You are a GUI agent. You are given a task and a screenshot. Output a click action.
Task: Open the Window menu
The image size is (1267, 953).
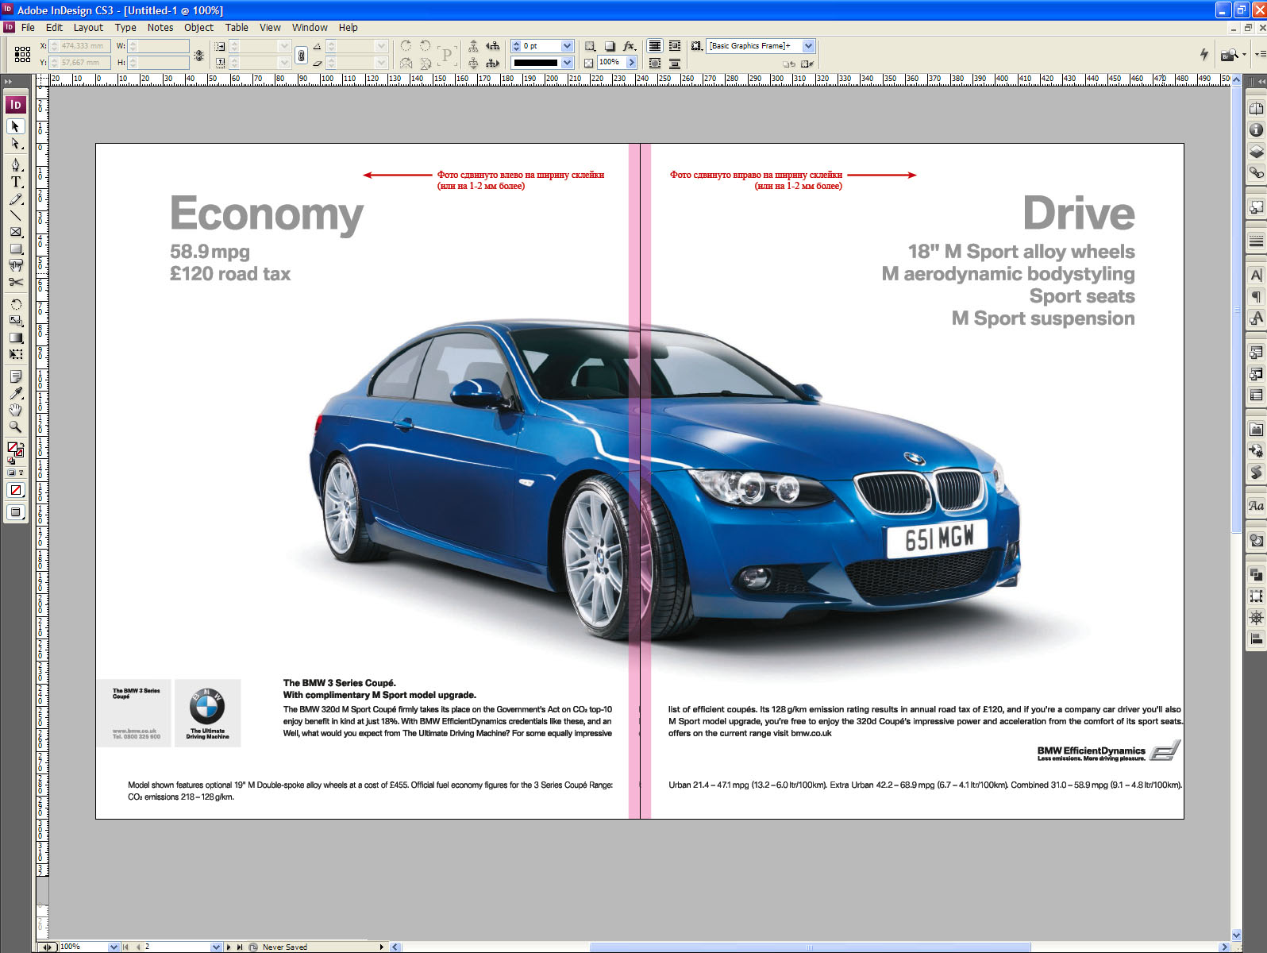[310, 27]
